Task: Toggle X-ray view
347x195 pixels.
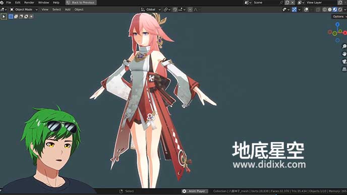Action: click(x=318, y=10)
